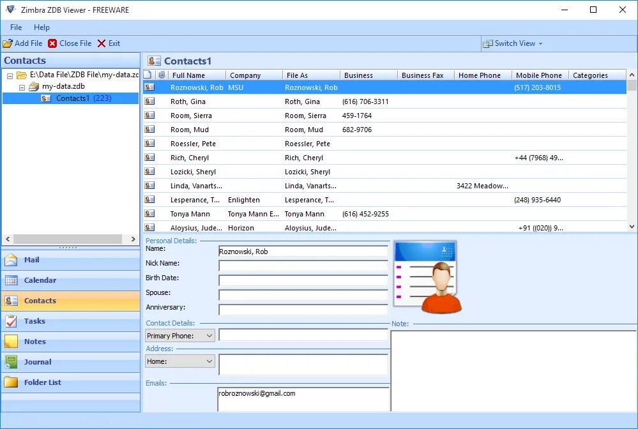Click the contact list scroll up arrow
The image size is (638, 429).
pos(632,75)
